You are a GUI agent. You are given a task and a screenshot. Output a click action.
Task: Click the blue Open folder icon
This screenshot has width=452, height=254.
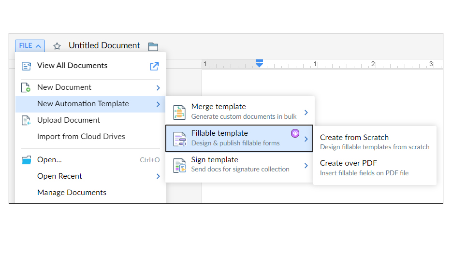click(x=26, y=160)
